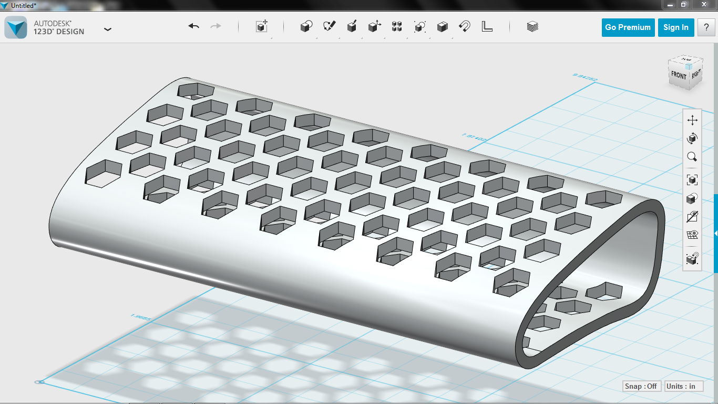Open the visual style cube icon
718x404 pixels.
(692, 198)
